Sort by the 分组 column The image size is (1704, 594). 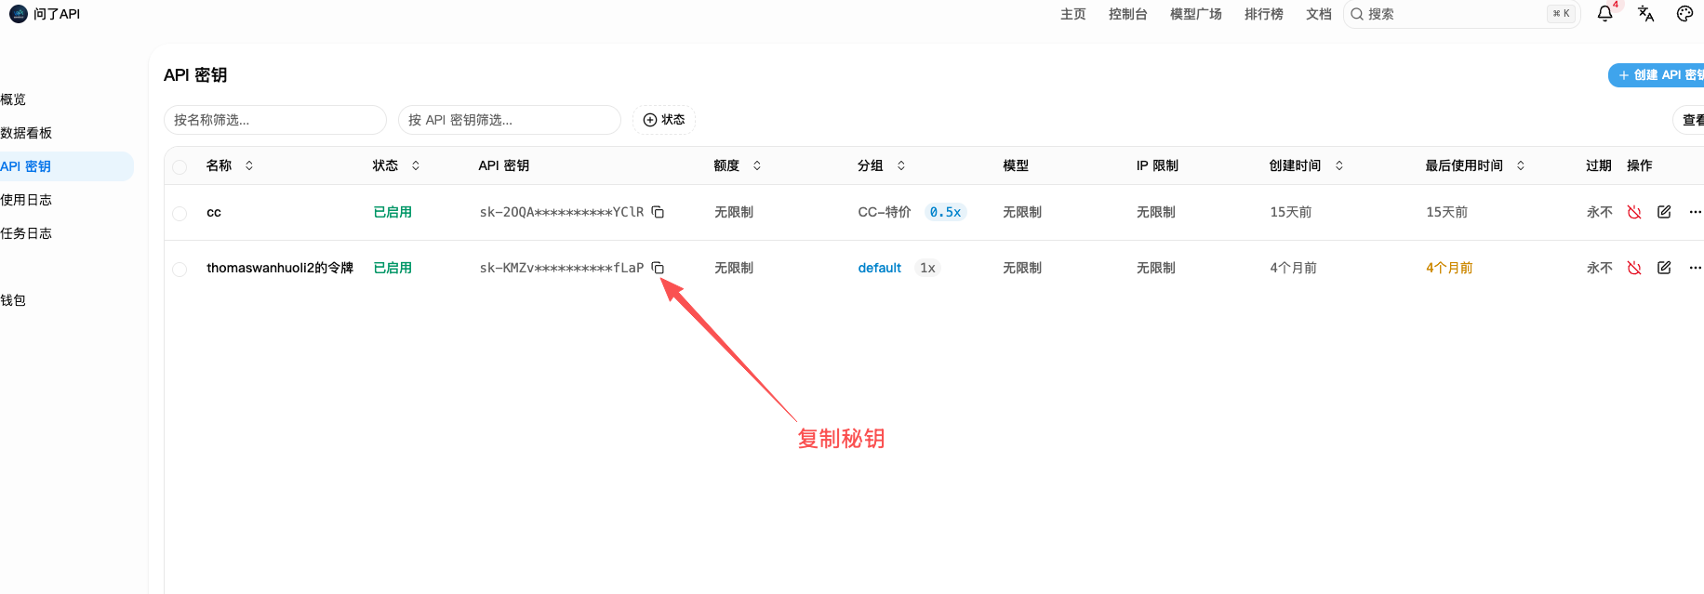pos(882,165)
